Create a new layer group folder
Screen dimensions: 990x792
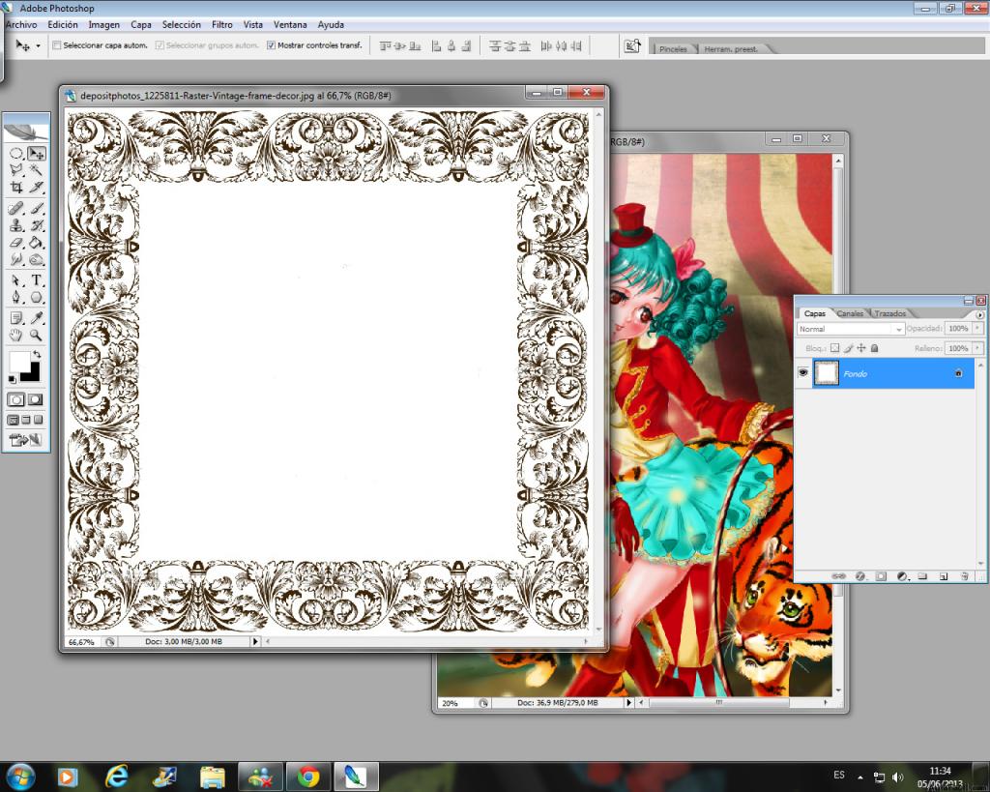922,576
